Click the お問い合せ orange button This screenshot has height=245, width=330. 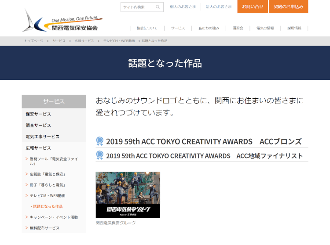(x=253, y=7)
